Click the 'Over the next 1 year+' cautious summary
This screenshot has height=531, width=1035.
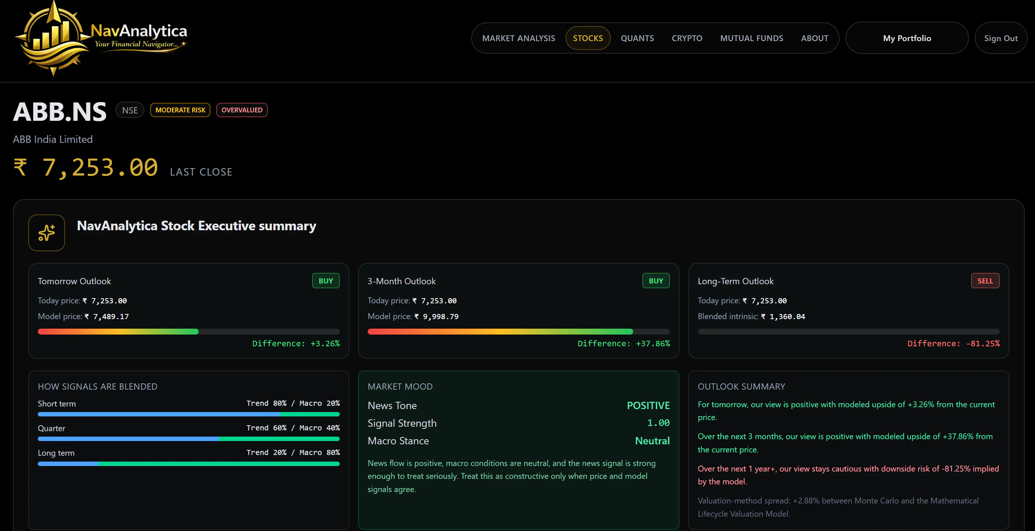[848, 475]
